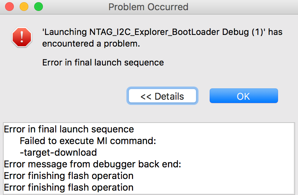
Task: Collapse the error details with Details button
Action: [x=162, y=96]
